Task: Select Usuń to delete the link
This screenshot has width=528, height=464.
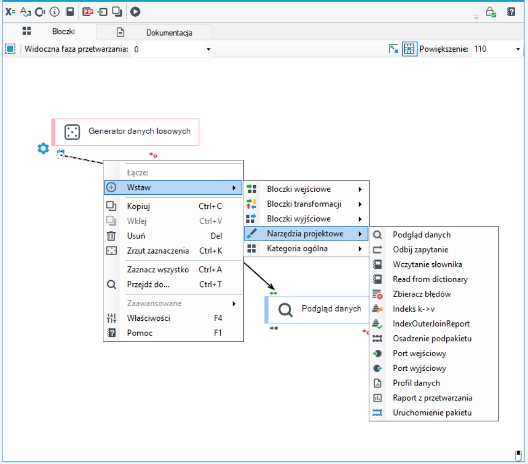Action: pos(173,236)
